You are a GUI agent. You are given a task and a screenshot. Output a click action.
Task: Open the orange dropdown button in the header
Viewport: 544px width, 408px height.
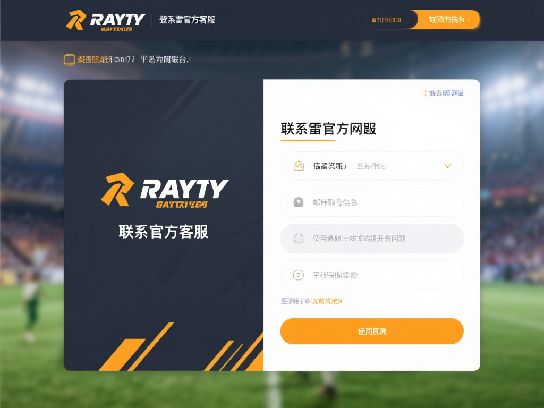tap(446, 20)
